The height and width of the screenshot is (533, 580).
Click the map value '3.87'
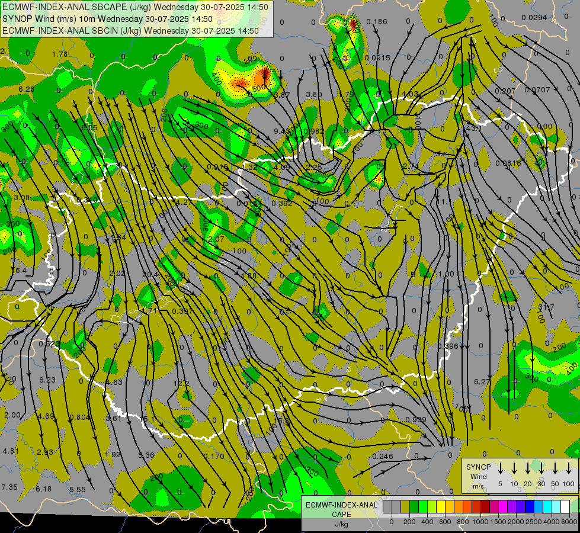click(x=282, y=95)
